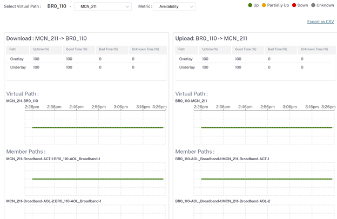Click the Upload: BR0_110 -> MCN_211 heading
Image resolution: width=337 pixels, height=219 pixels.
pos(211,38)
